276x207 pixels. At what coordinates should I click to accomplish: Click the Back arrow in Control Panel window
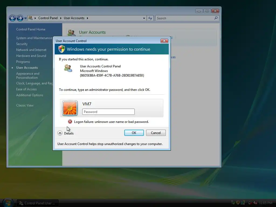pyautogui.click(x=12, y=18)
